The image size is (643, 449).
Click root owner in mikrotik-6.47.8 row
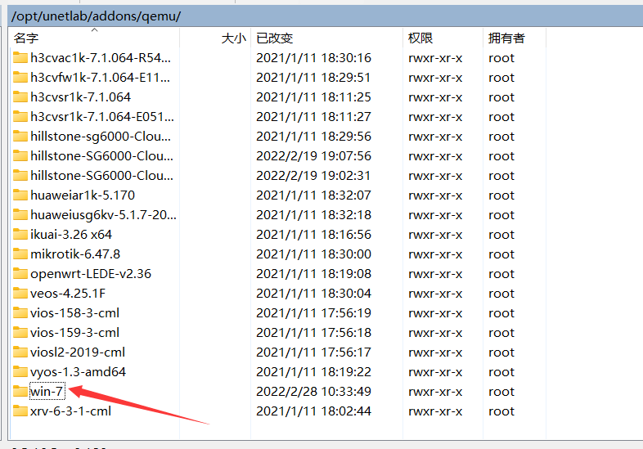click(x=501, y=254)
